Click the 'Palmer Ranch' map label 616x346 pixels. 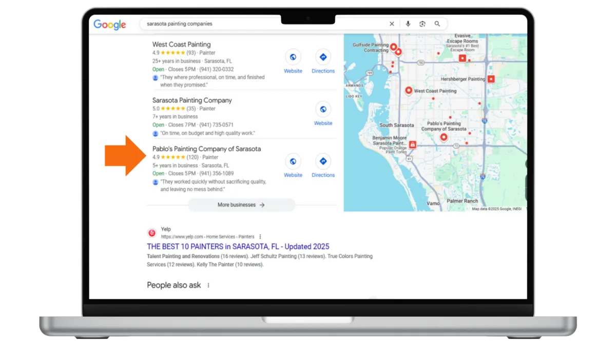462,201
